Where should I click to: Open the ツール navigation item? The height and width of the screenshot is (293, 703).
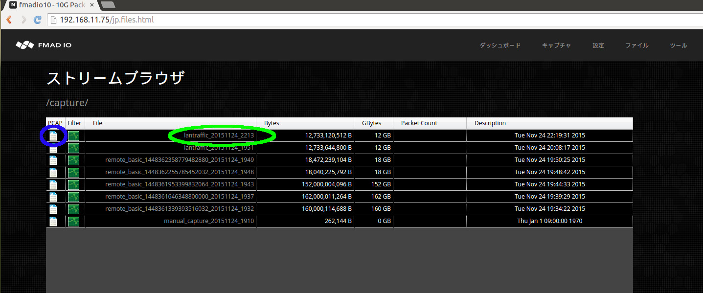coord(678,45)
